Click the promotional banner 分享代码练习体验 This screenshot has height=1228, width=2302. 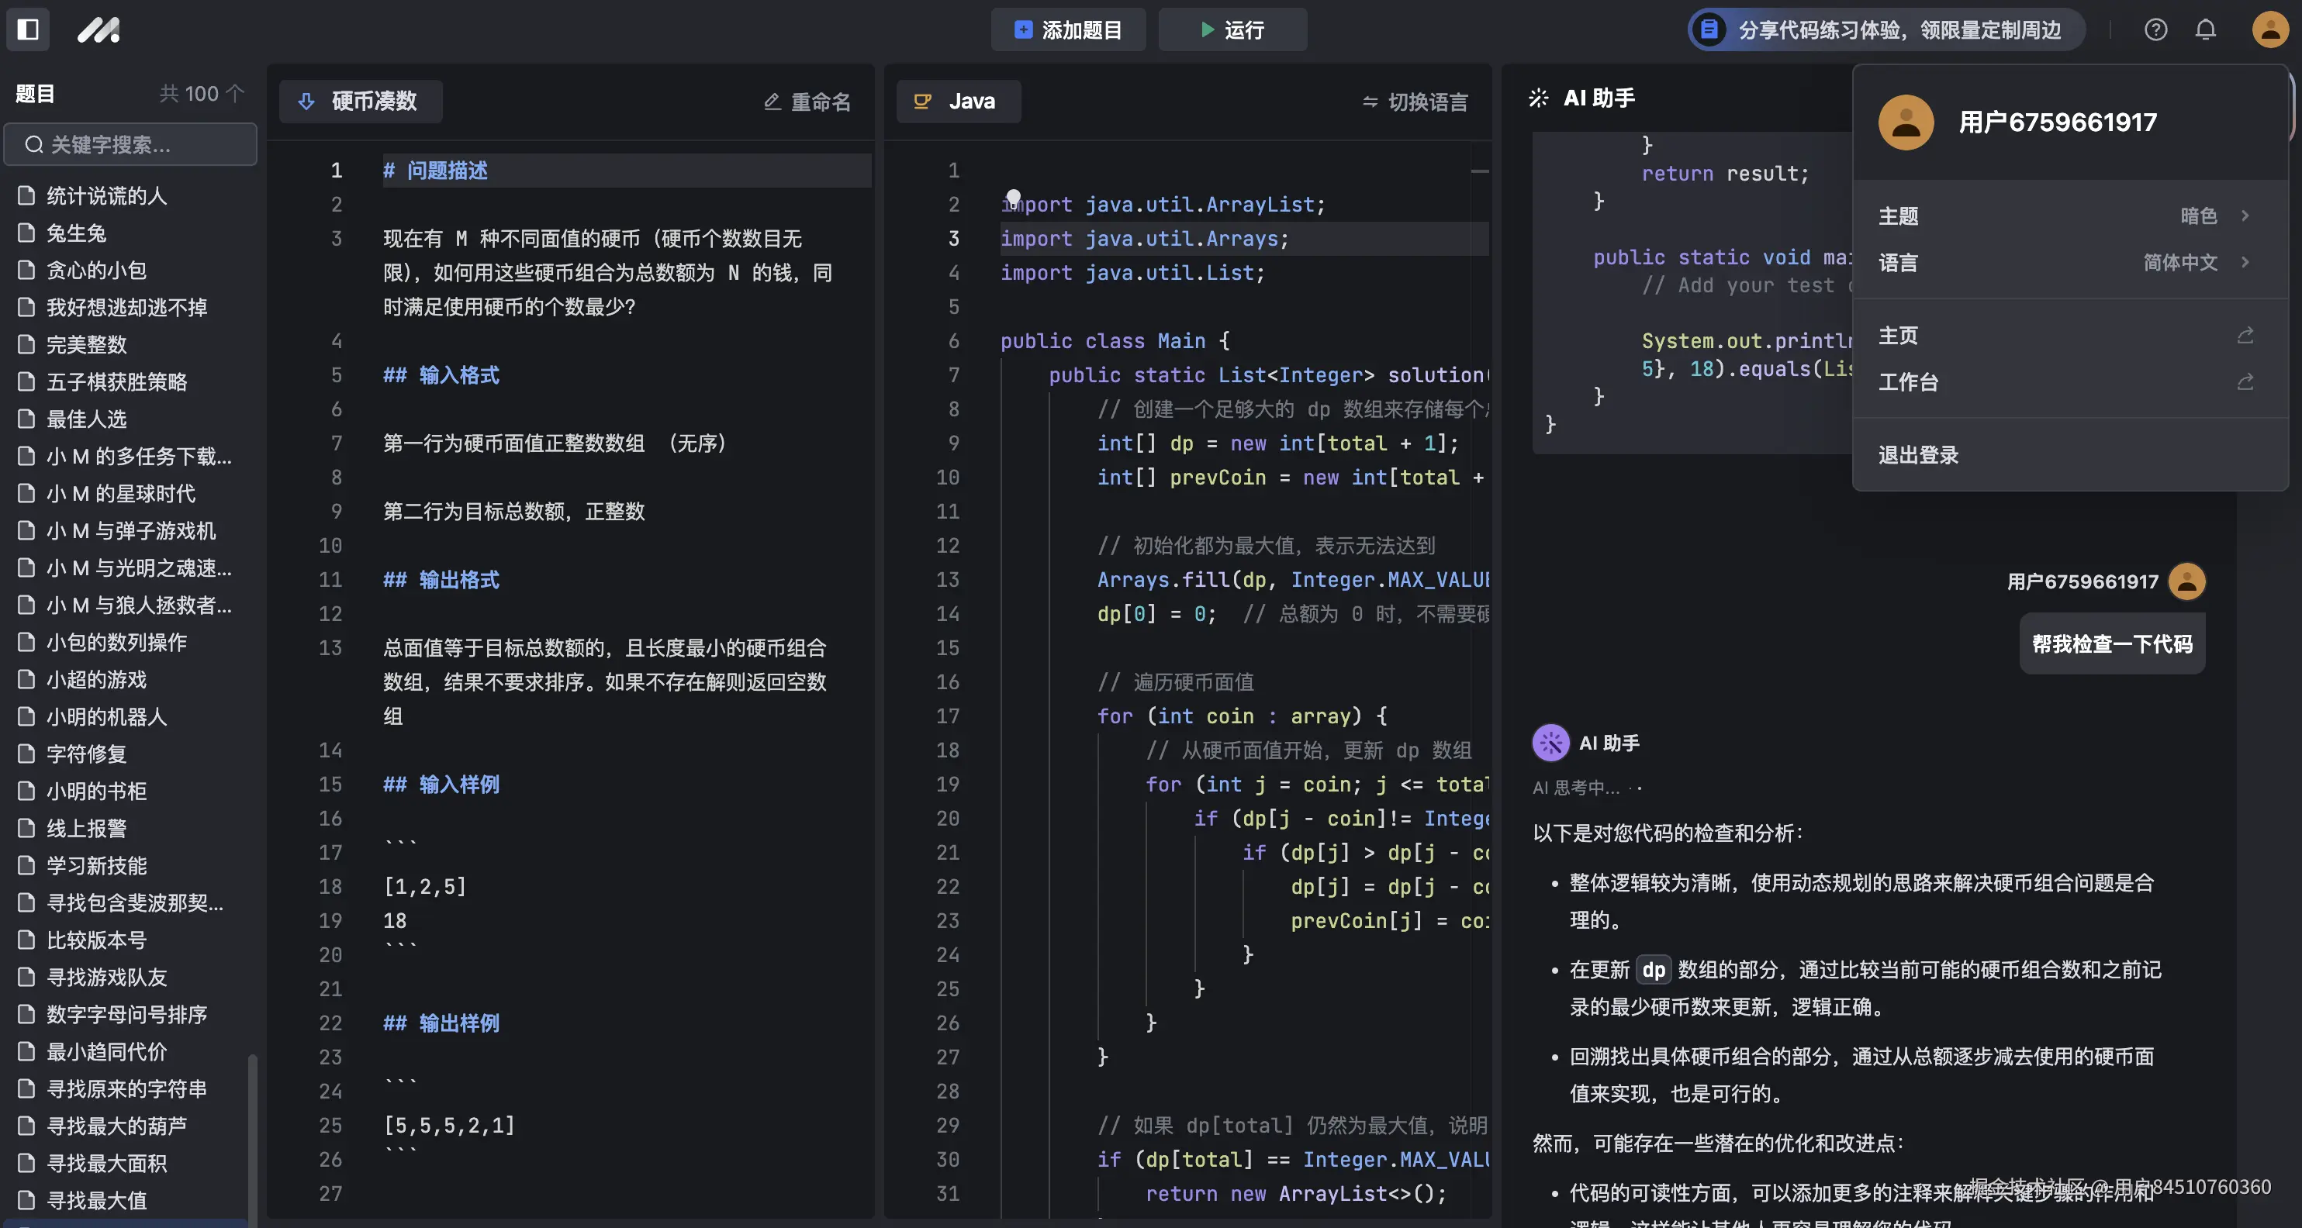coord(1885,29)
